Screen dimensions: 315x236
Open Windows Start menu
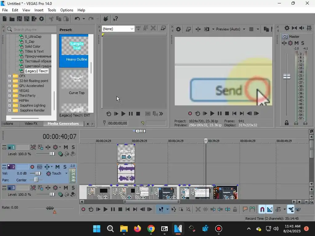97,229
